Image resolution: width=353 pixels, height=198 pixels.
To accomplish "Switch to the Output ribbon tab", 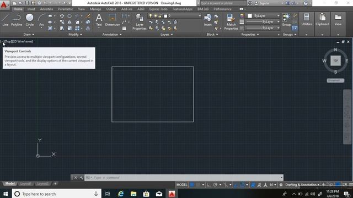I will [x=111, y=9].
